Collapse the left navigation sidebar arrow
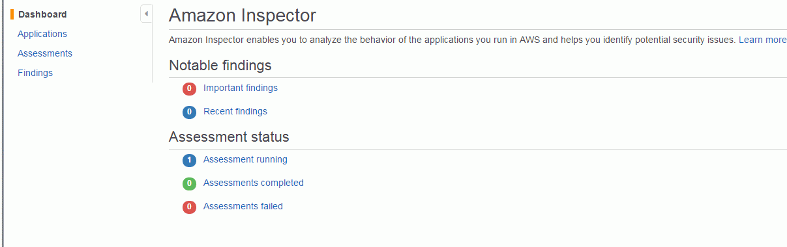Image resolution: width=787 pixels, height=247 pixels. 146,14
